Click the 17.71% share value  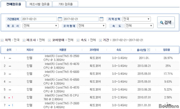(x=168, y=74)
